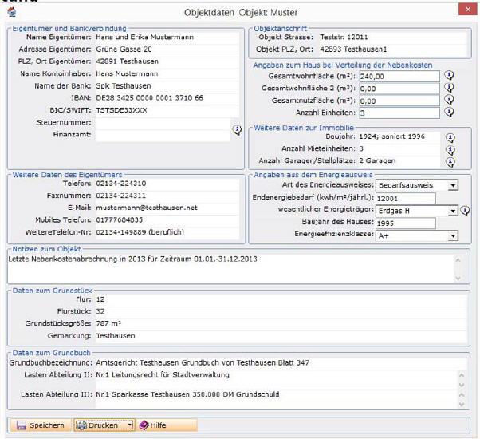Click the empty Finanzamt field

pyautogui.click(x=163, y=135)
